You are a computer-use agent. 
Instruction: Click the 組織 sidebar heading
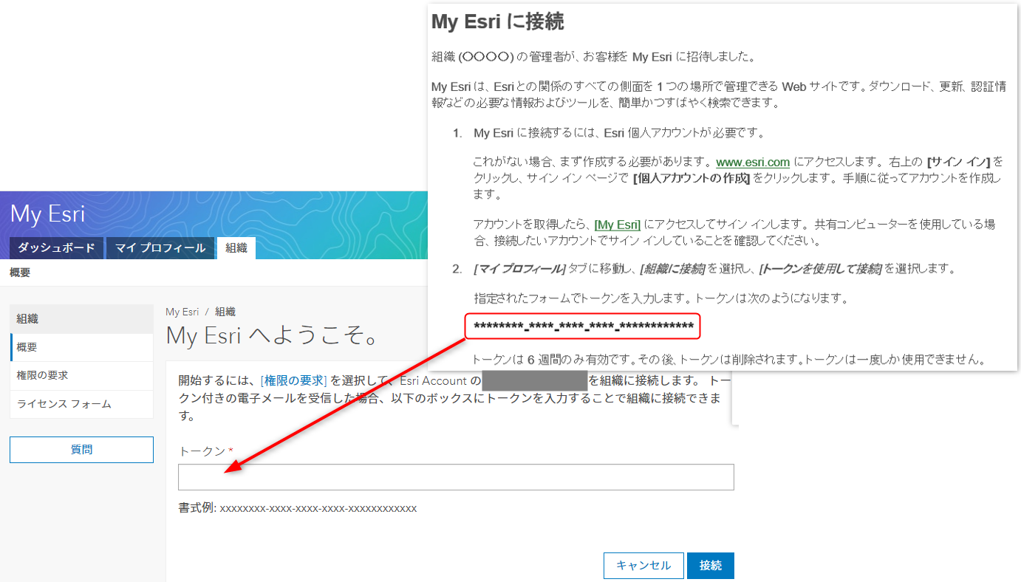pos(81,319)
